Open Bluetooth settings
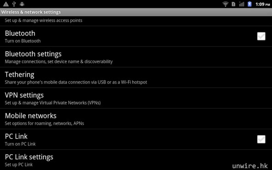Image resolution: width=272 pixels, height=170 pixels. click(x=136, y=57)
